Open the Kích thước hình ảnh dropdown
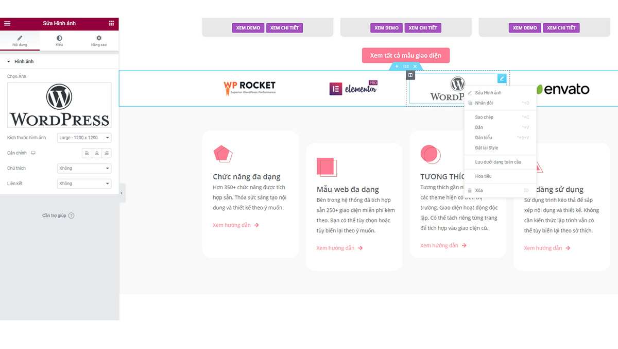 (x=84, y=138)
